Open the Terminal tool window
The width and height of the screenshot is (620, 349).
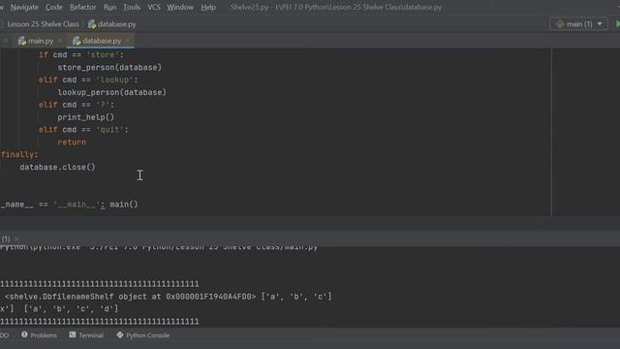click(86, 335)
